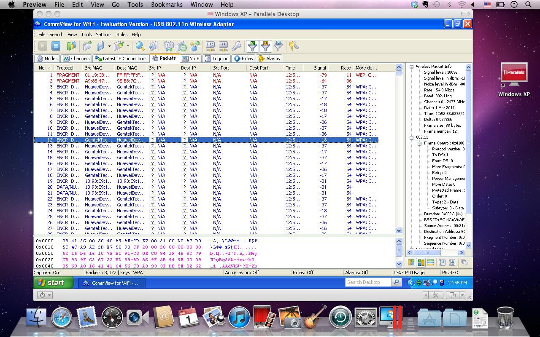Viewport: 540px width, 337px height.
Task: Open iTunes from the Dock
Action: pyautogui.click(x=239, y=317)
